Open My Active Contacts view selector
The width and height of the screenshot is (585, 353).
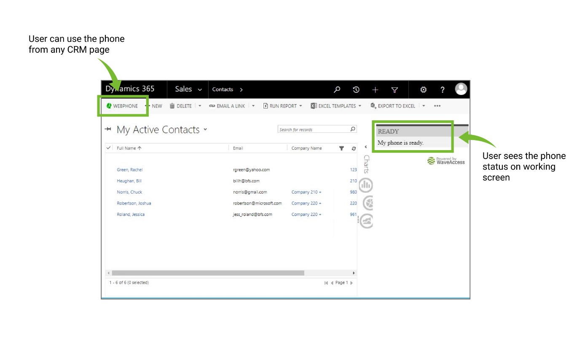205,129
